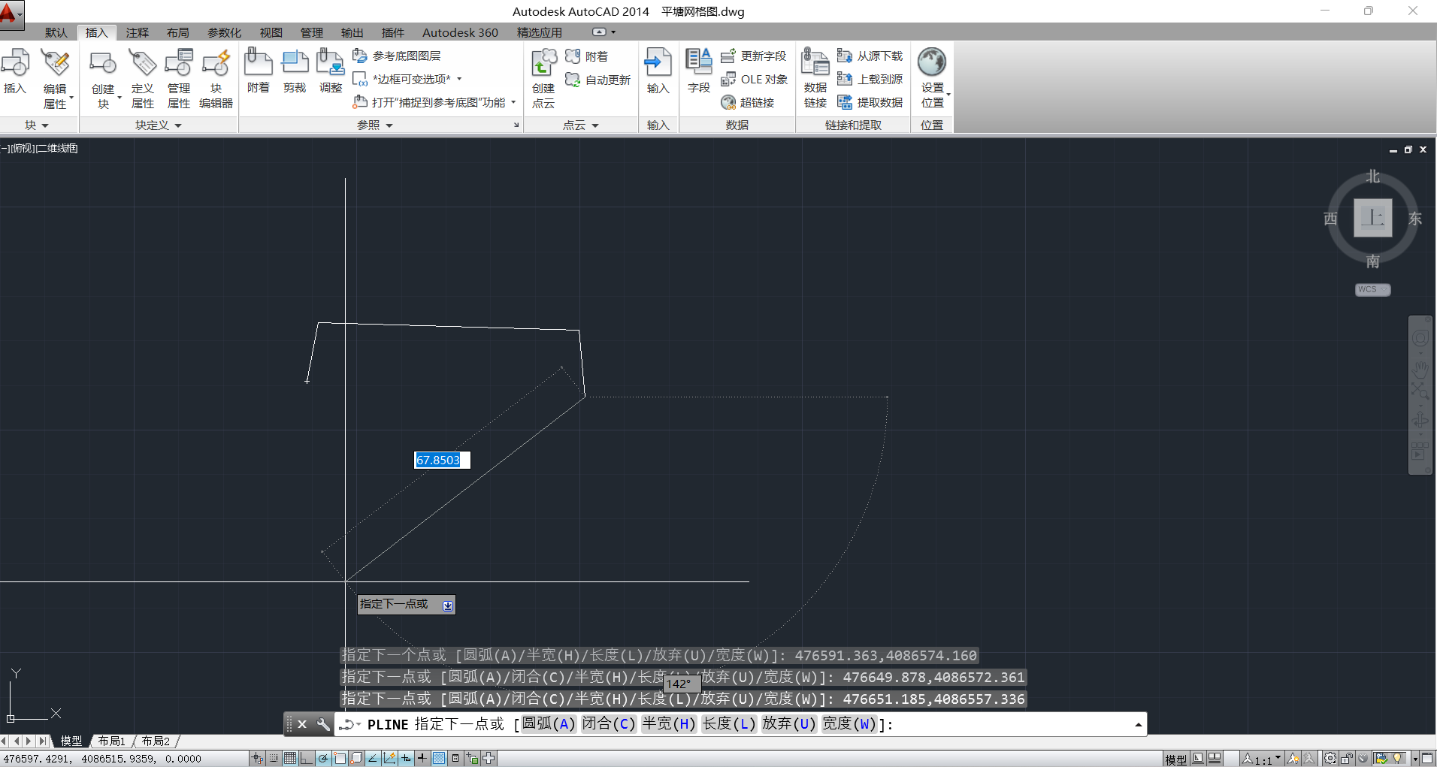Click Download from Source (从源下载)
Screen dimensions: 1437x767
pyautogui.click(x=870, y=56)
